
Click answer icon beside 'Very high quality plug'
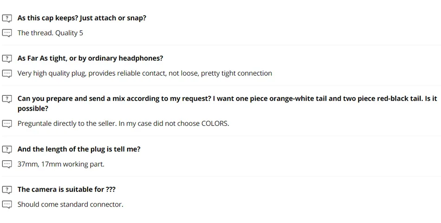point(7,73)
